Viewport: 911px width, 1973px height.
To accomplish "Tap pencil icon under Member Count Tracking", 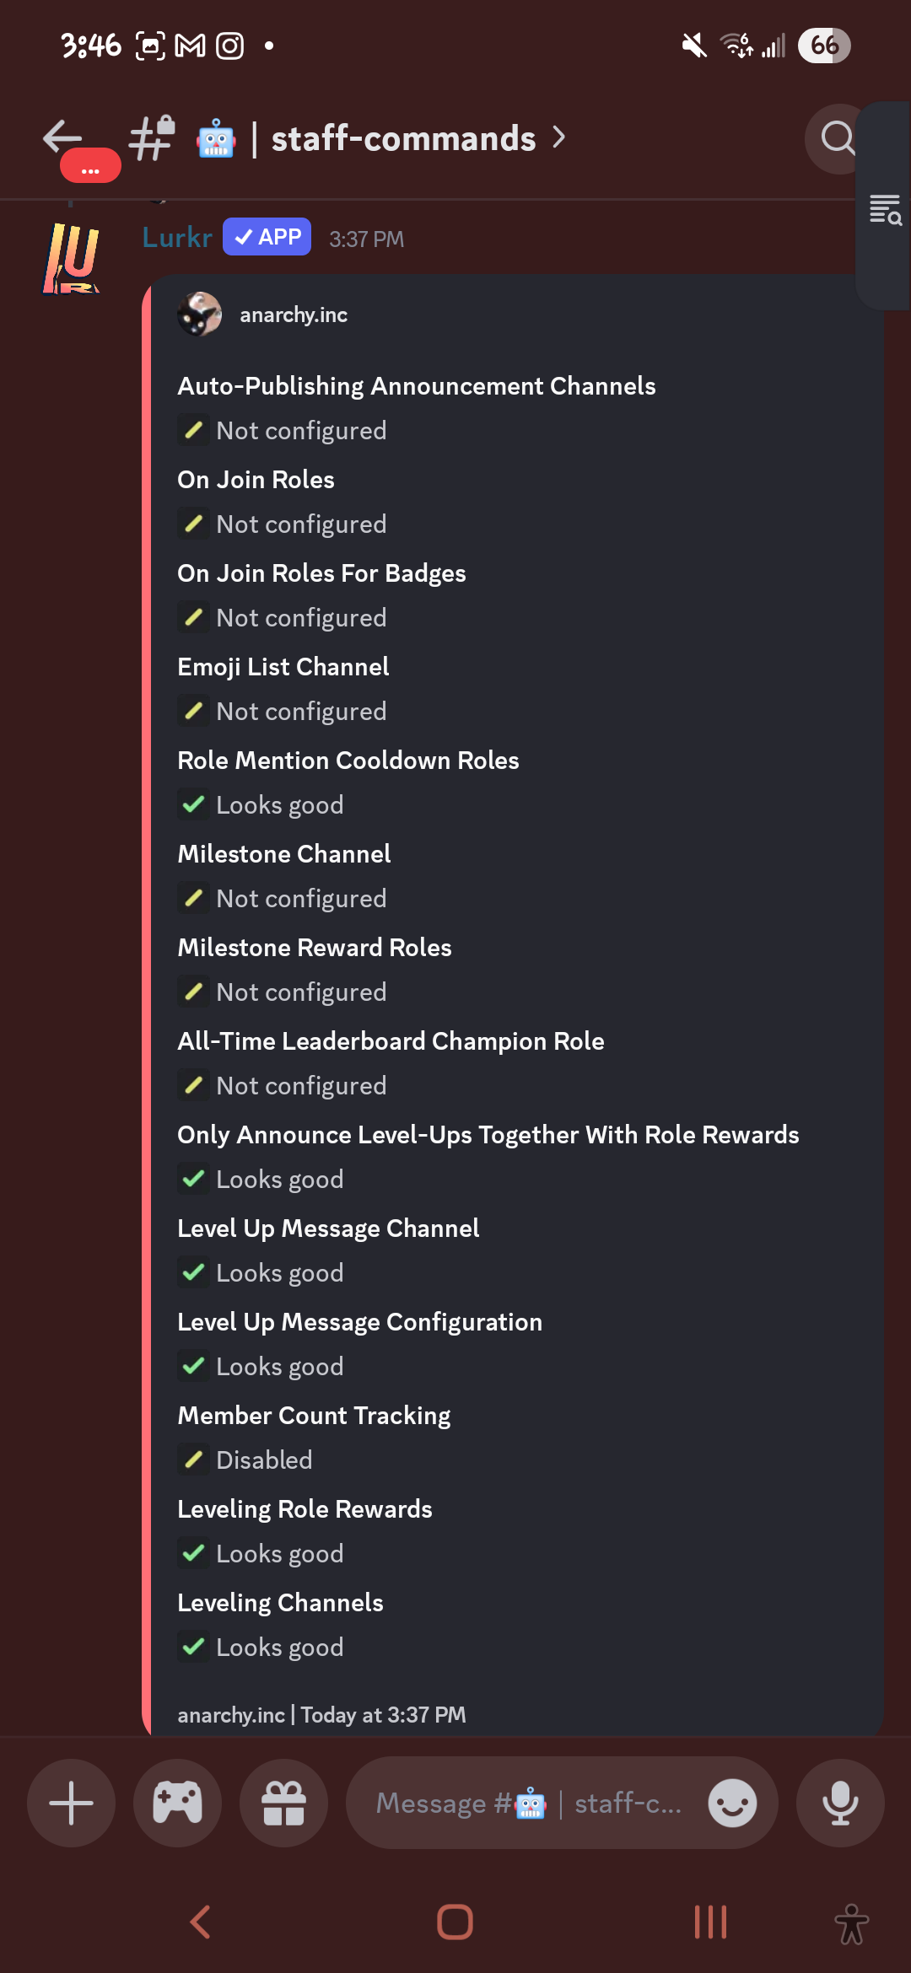I will (193, 1459).
